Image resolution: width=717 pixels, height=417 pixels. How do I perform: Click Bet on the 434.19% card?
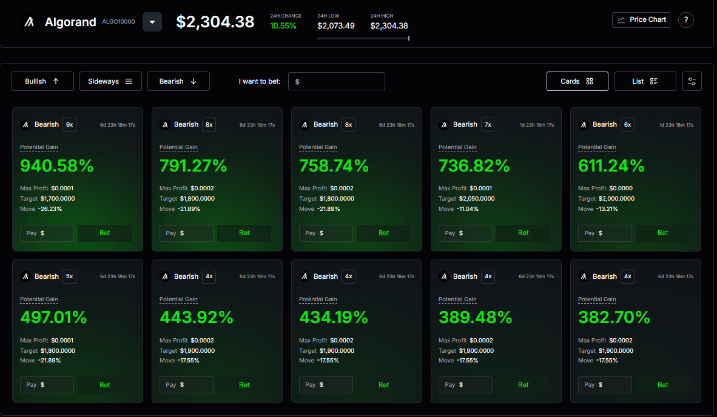tap(383, 385)
